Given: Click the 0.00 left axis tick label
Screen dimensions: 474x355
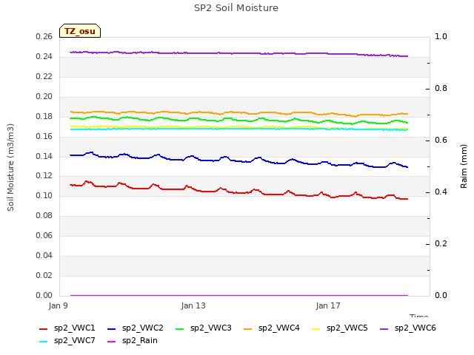Looking at the screenshot, I should pos(44,295).
